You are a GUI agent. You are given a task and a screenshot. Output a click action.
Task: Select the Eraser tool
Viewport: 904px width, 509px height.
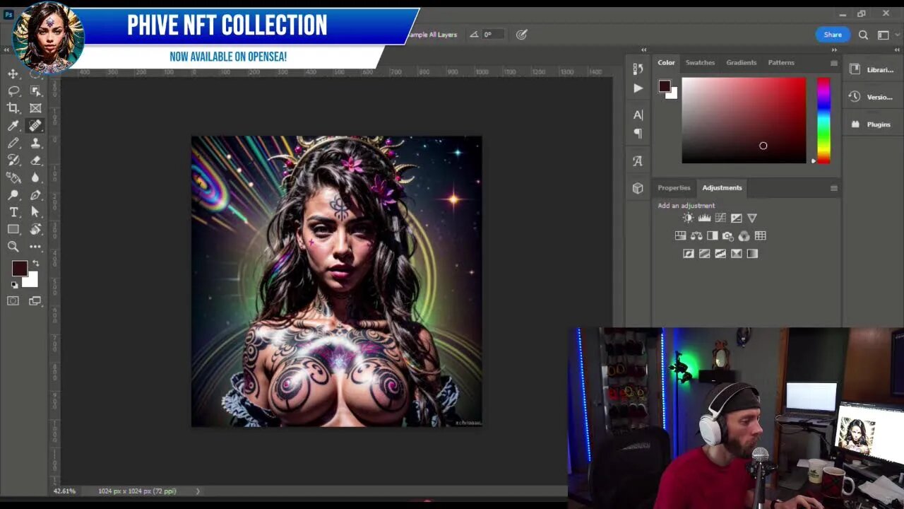click(35, 160)
